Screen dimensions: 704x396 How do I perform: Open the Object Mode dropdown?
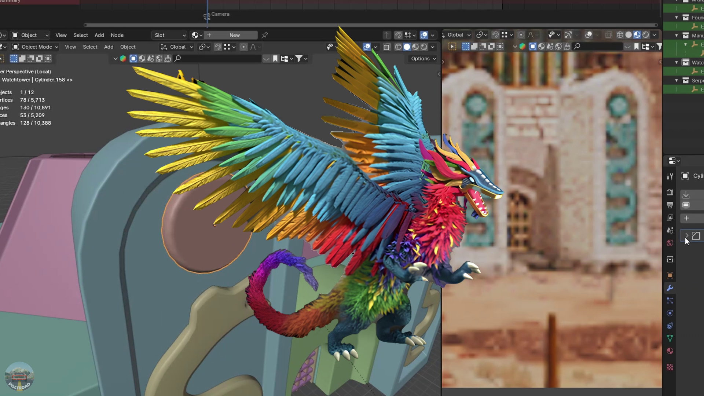pos(35,47)
